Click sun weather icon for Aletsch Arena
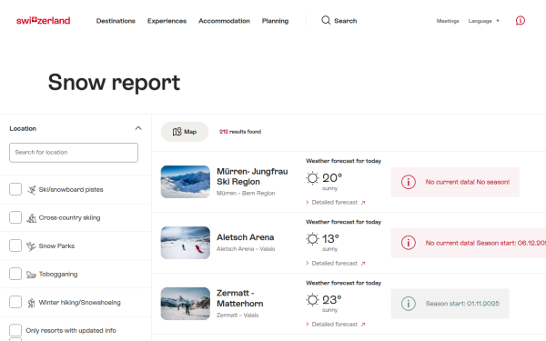The height and width of the screenshot is (341, 546). click(x=312, y=239)
